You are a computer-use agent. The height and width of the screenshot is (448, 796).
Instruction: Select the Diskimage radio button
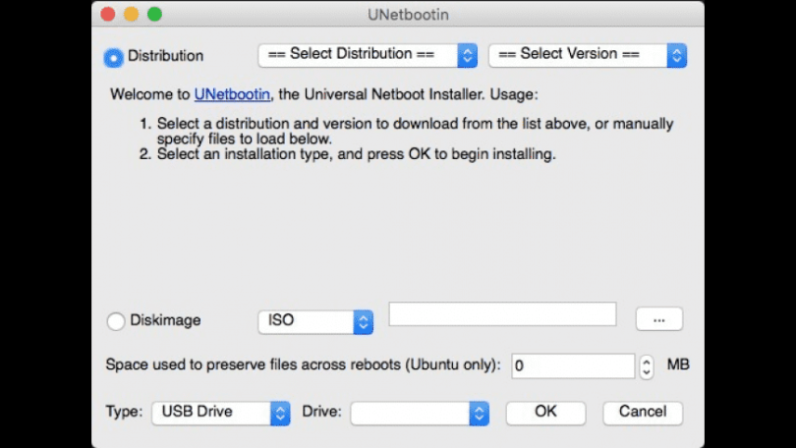[116, 321]
